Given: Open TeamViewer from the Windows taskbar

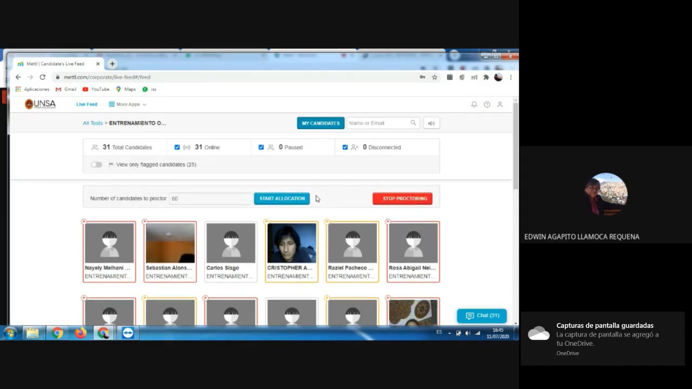Looking at the screenshot, I should [128, 333].
